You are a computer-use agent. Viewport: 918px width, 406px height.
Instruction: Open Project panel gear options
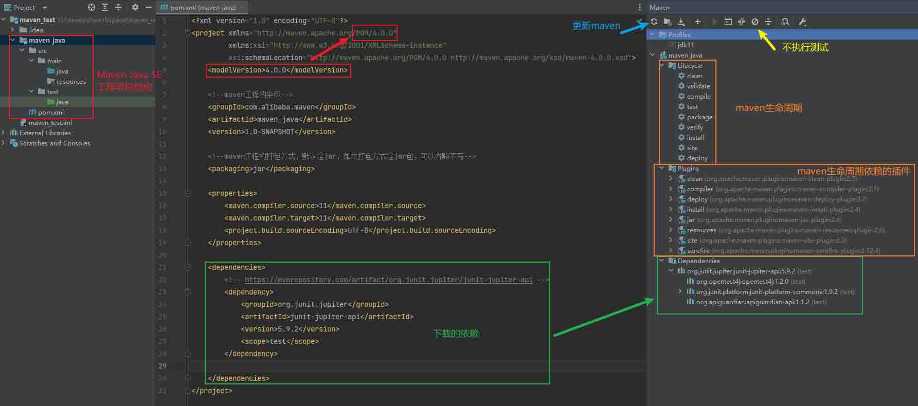tap(135, 7)
